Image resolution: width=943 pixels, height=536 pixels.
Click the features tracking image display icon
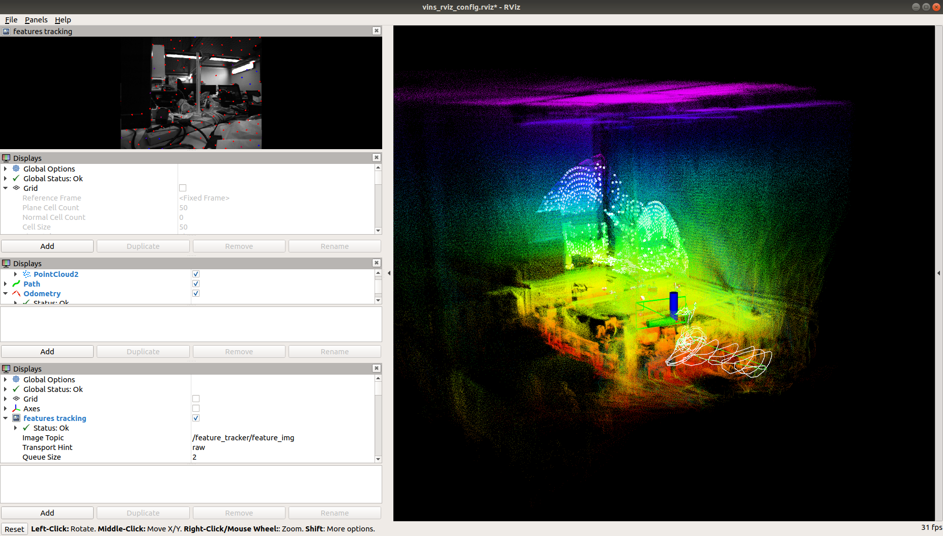click(16, 418)
